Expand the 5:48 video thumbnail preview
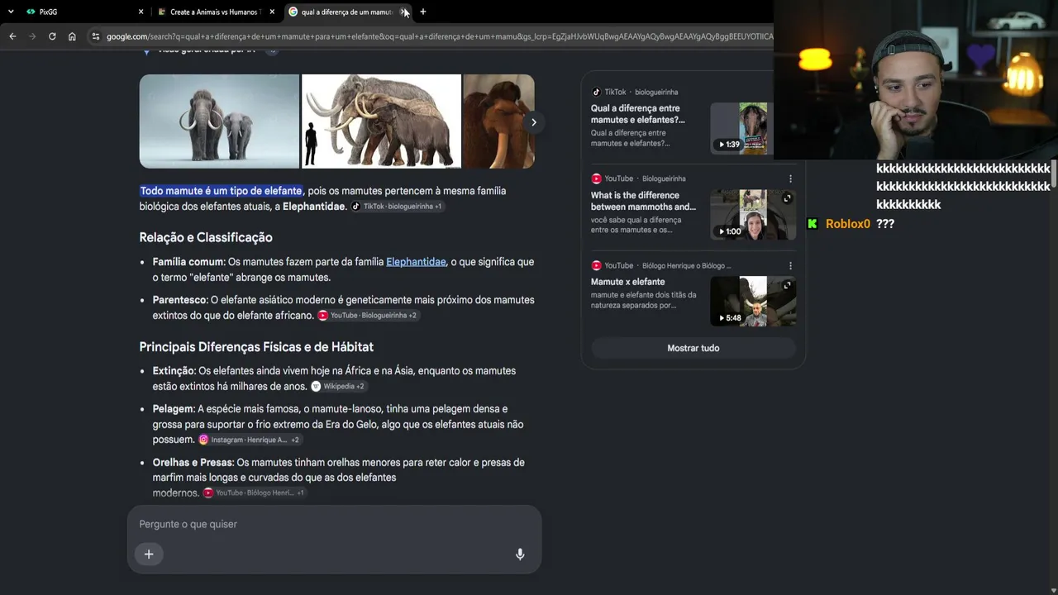This screenshot has height=595, width=1058. pos(787,285)
